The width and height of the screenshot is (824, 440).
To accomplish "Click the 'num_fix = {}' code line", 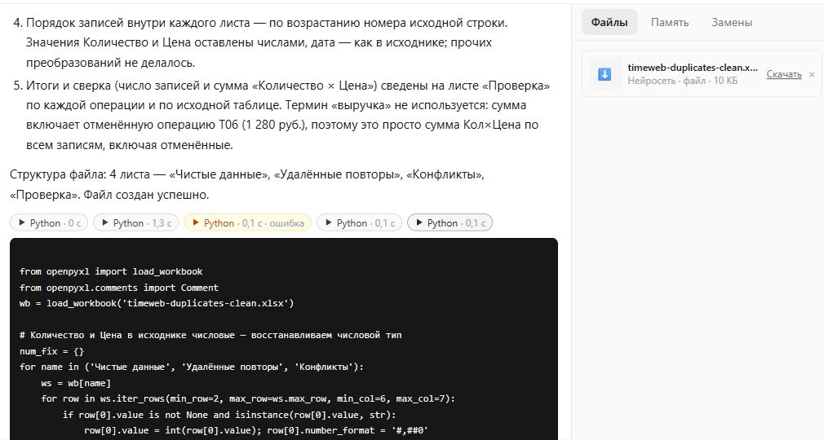I will click(x=51, y=350).
